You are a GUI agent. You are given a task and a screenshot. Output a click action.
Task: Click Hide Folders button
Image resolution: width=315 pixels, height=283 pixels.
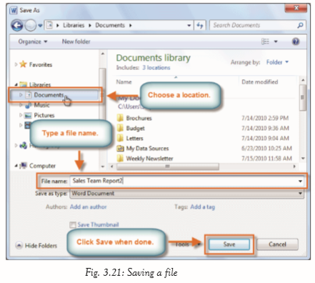point(36,246)
